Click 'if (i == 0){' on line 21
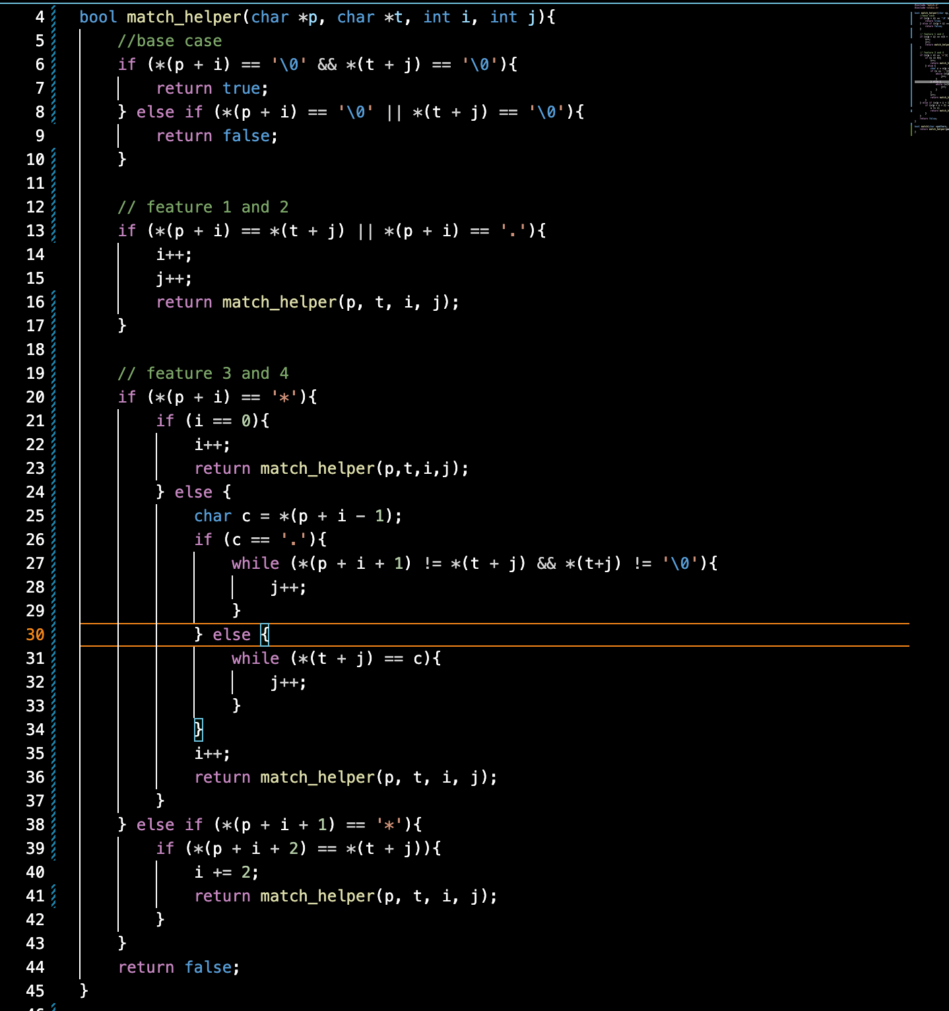This screenshot has height=1011, width=949. click(x=212, y=421)
